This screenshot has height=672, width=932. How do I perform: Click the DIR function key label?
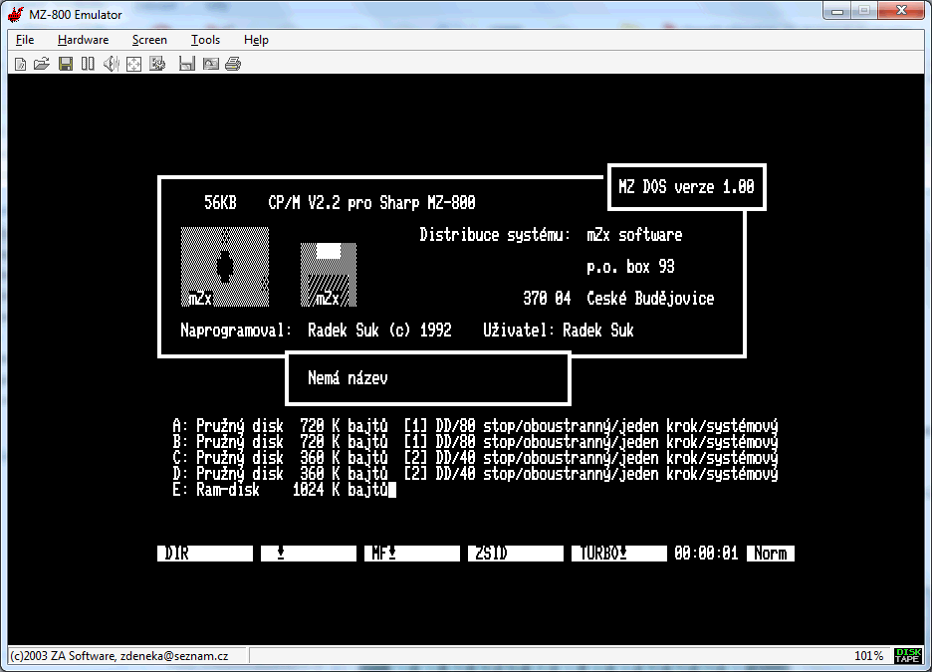(205, 554)
